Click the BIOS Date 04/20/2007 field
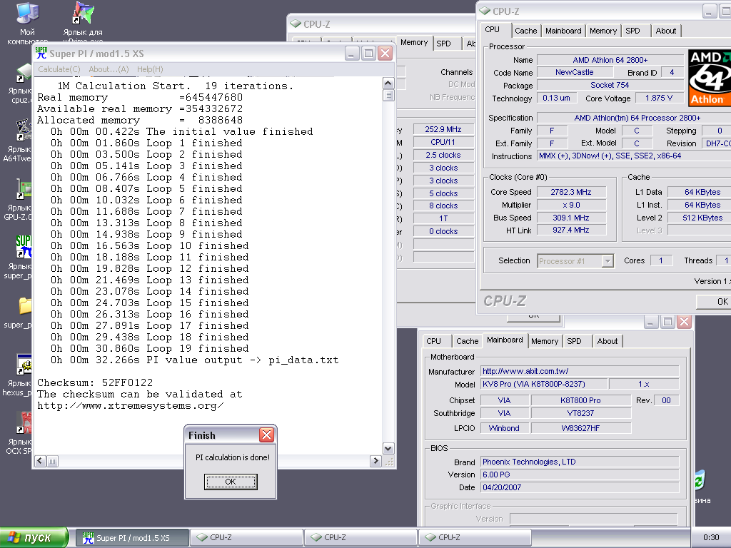 coord(580,487)
